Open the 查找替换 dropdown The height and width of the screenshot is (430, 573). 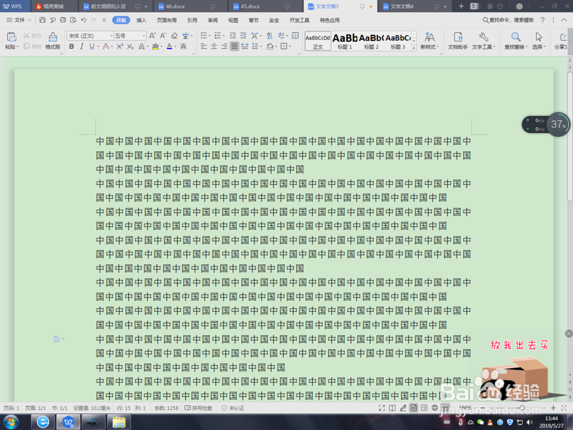pyautogui.click(x=516, y=47)
